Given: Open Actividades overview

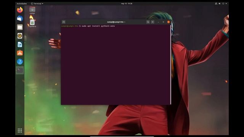Looking at the screenshot, I should [x=22, y=3].
